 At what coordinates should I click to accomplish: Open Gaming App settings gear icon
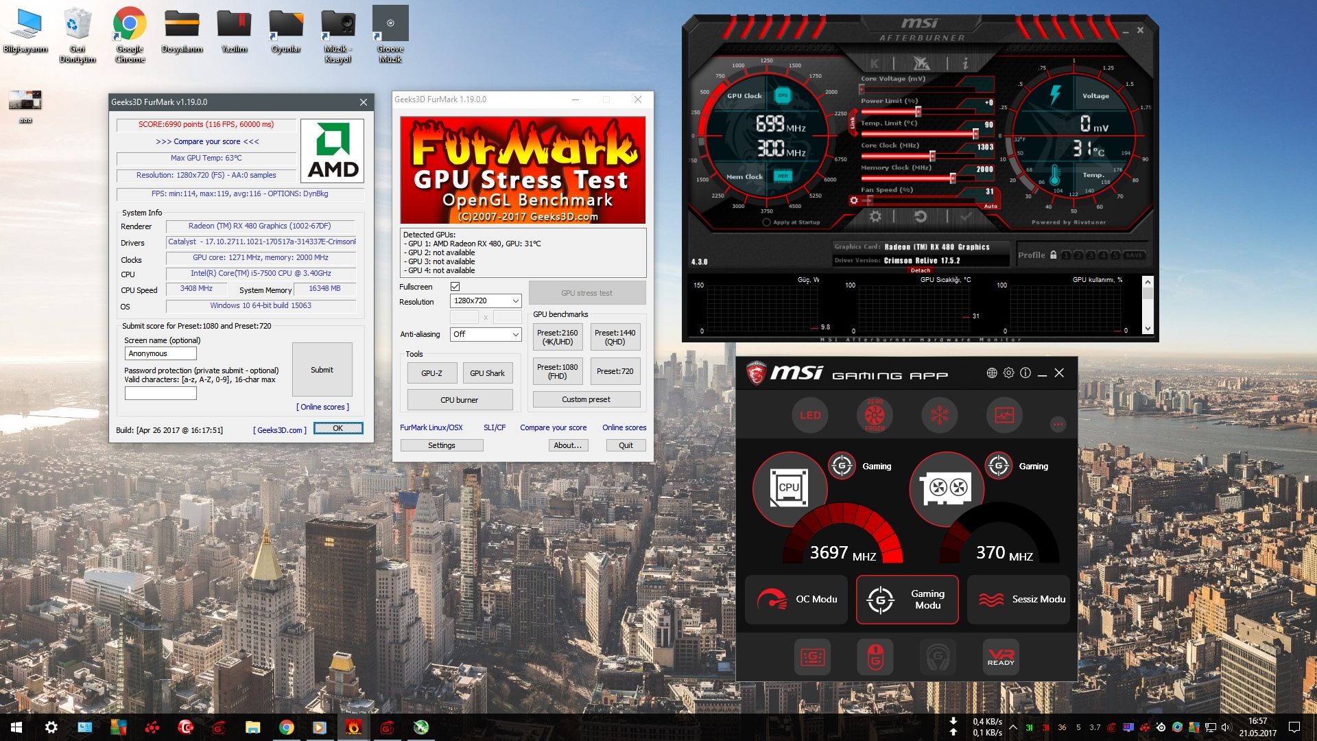click(1008, 373)
